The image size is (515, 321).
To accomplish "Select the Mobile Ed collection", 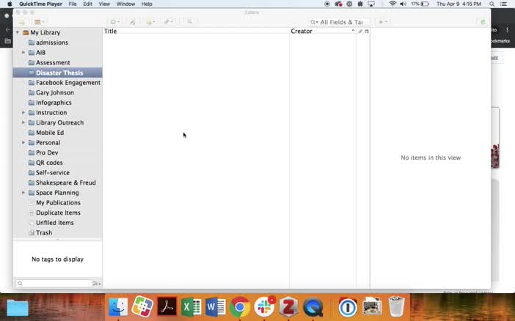I will point(50,133).
